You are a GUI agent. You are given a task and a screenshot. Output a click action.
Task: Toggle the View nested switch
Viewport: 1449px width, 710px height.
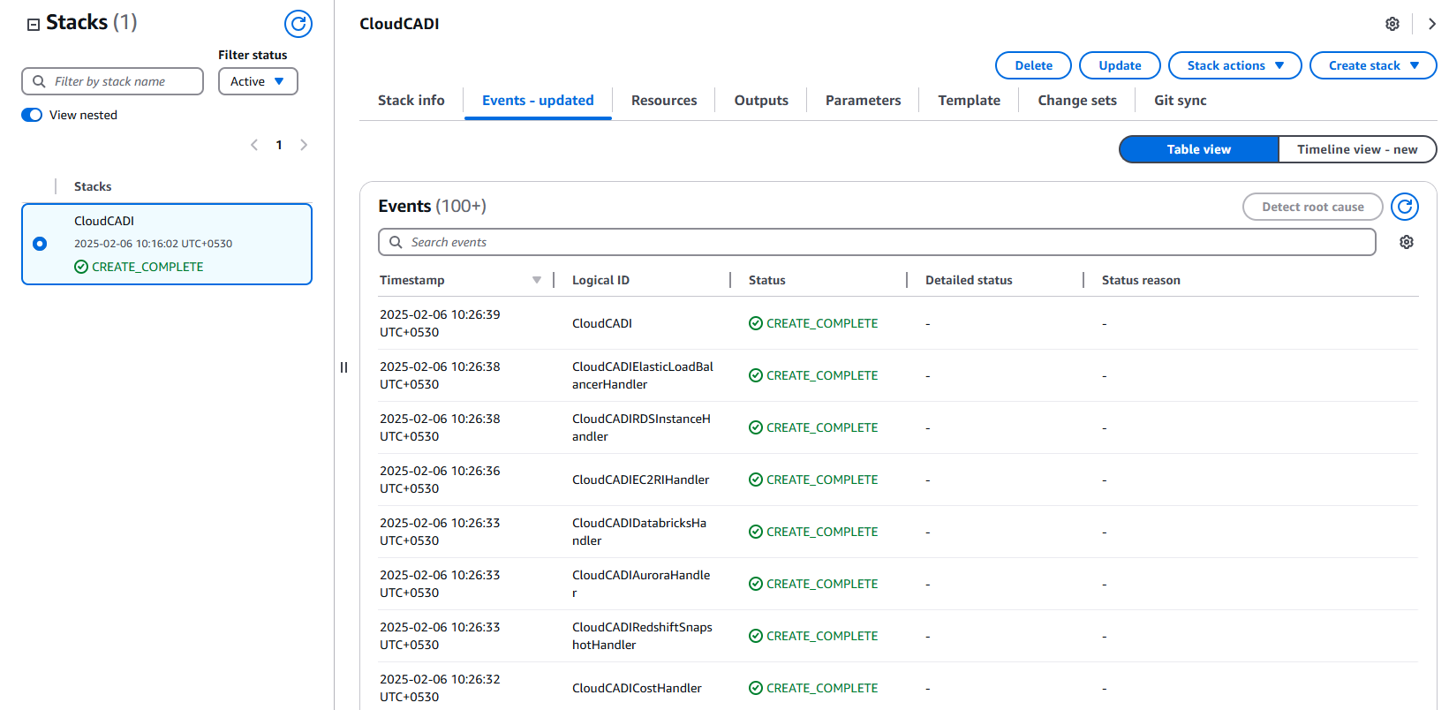point(32,115)
